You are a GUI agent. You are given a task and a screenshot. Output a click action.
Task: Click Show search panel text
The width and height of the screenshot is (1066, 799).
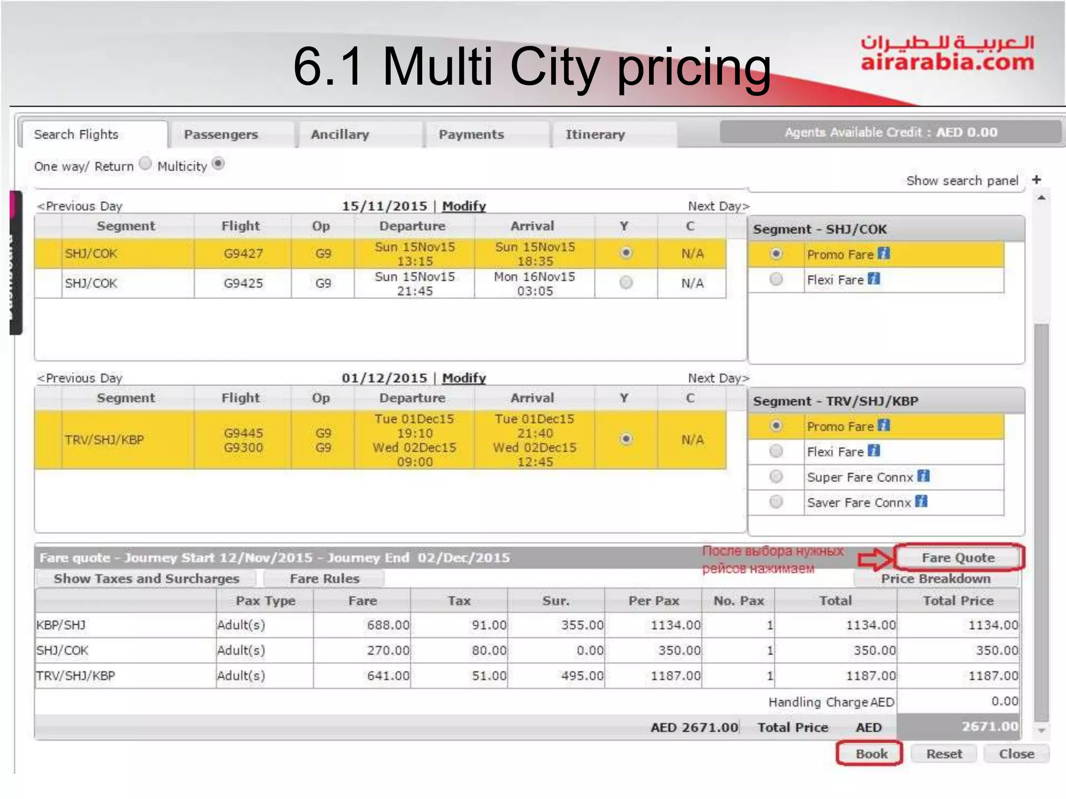point(962,181)
